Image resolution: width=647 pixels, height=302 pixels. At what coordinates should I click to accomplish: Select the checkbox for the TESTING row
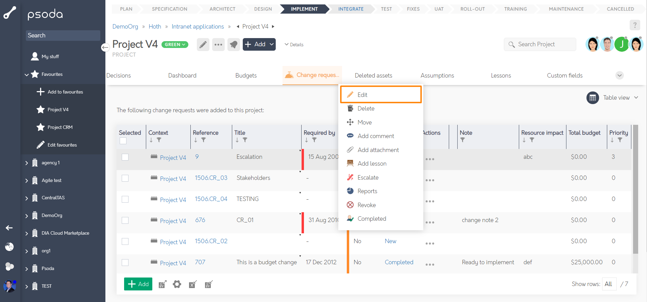coord(125,199)
